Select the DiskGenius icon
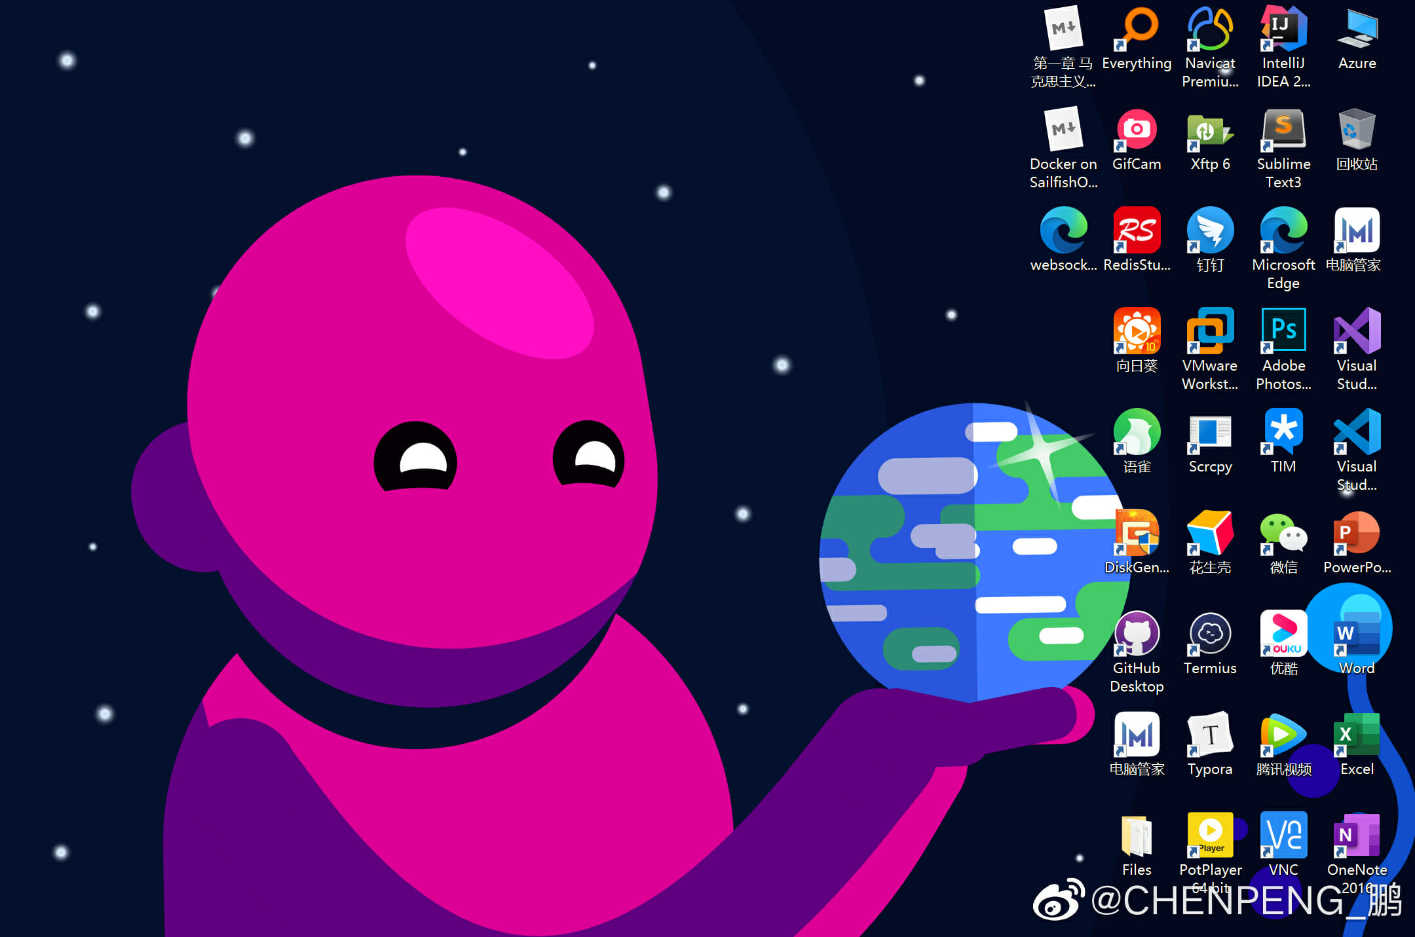 (x=1137, y=533)
